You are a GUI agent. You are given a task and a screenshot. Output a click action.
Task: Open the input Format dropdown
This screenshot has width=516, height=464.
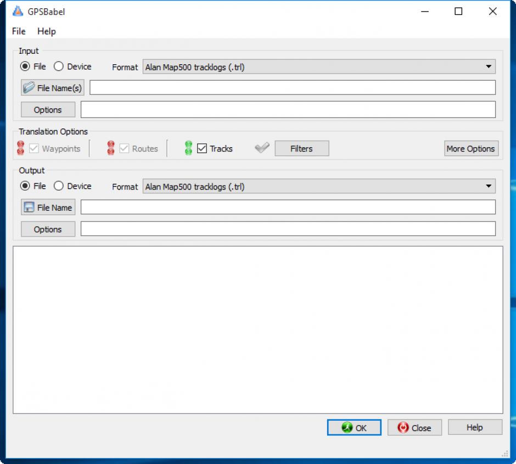(319, 67)
